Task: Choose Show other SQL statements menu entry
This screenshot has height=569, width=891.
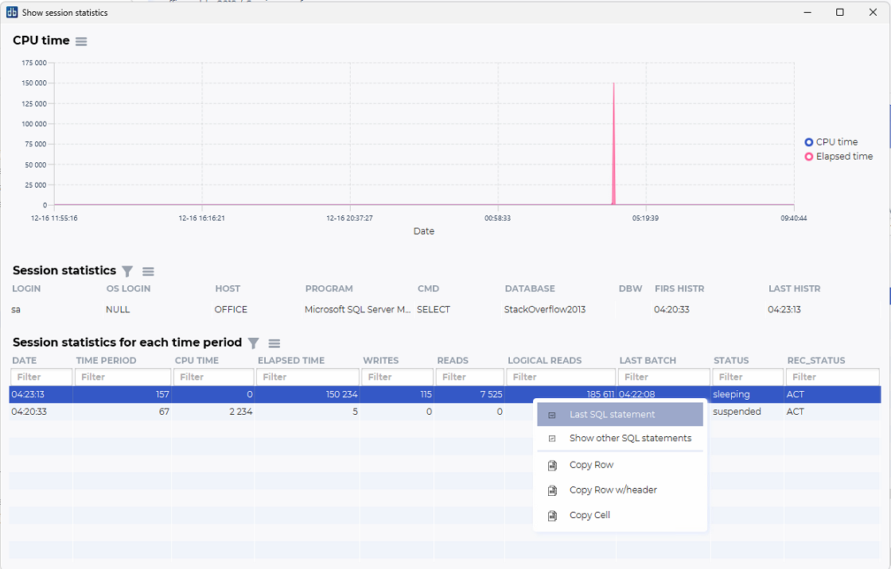Action: tap(630, 439)
